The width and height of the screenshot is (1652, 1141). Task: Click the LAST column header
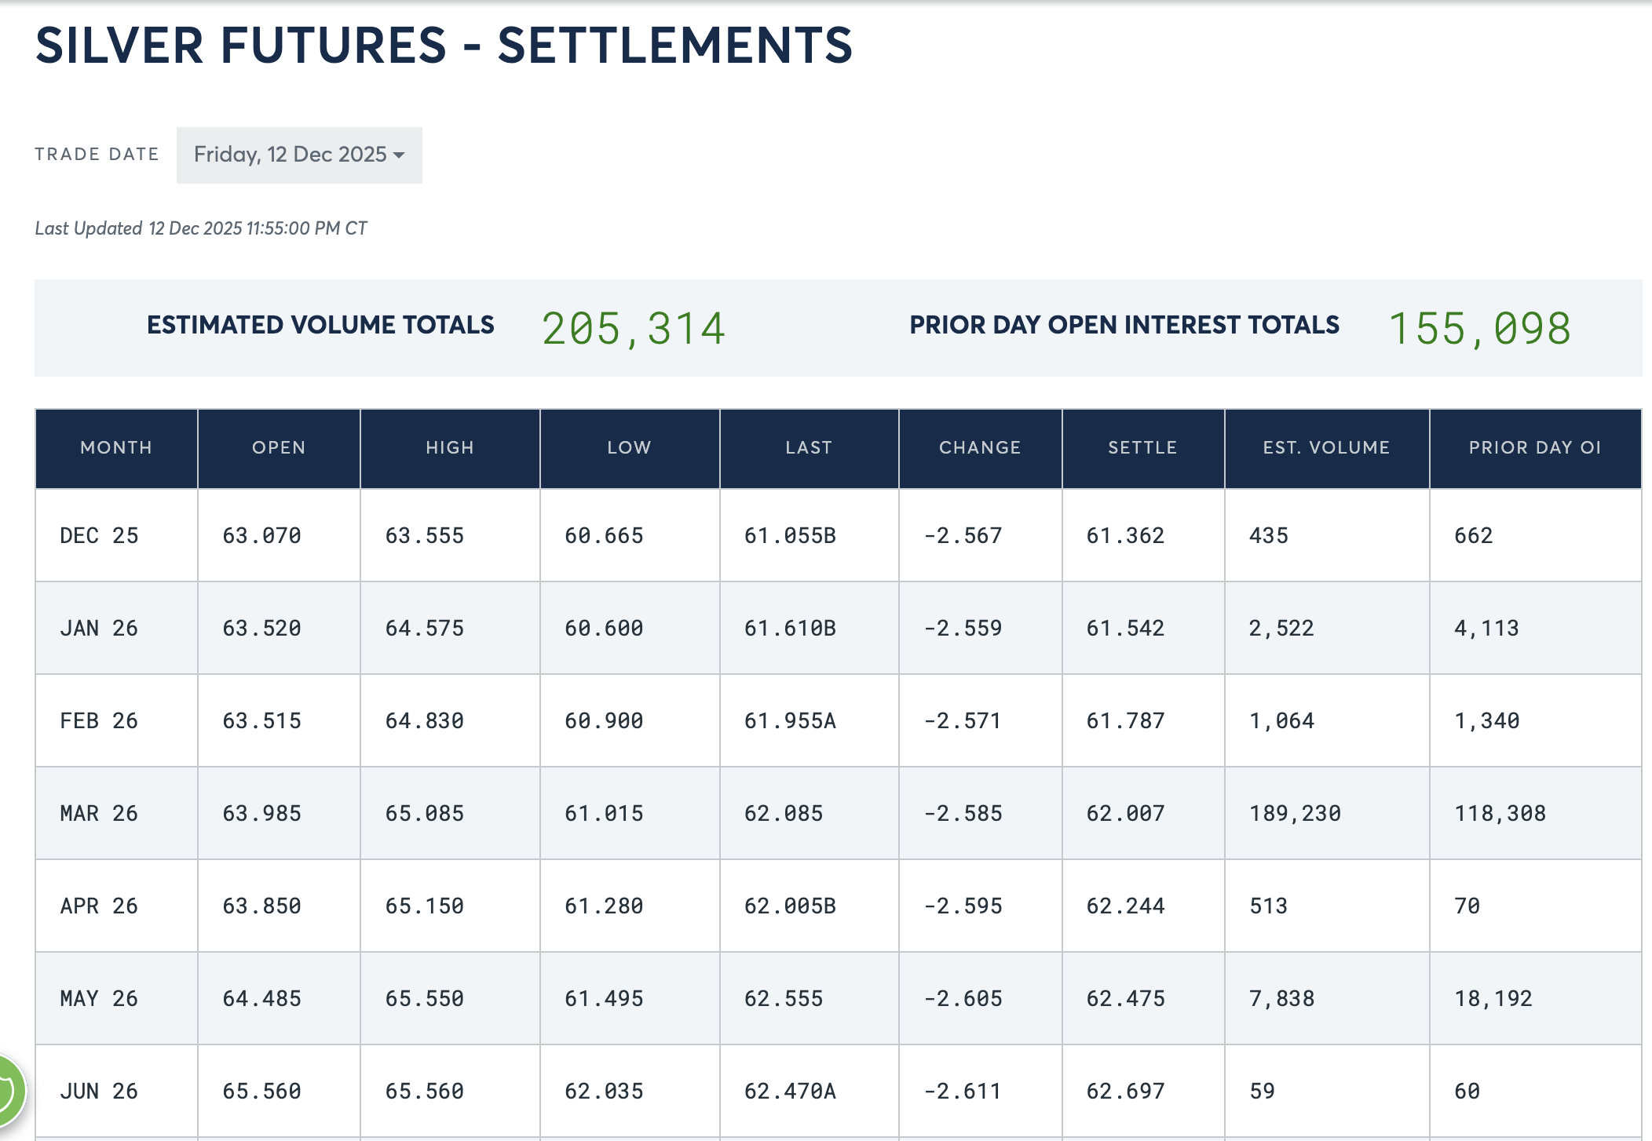pos(809,448)
